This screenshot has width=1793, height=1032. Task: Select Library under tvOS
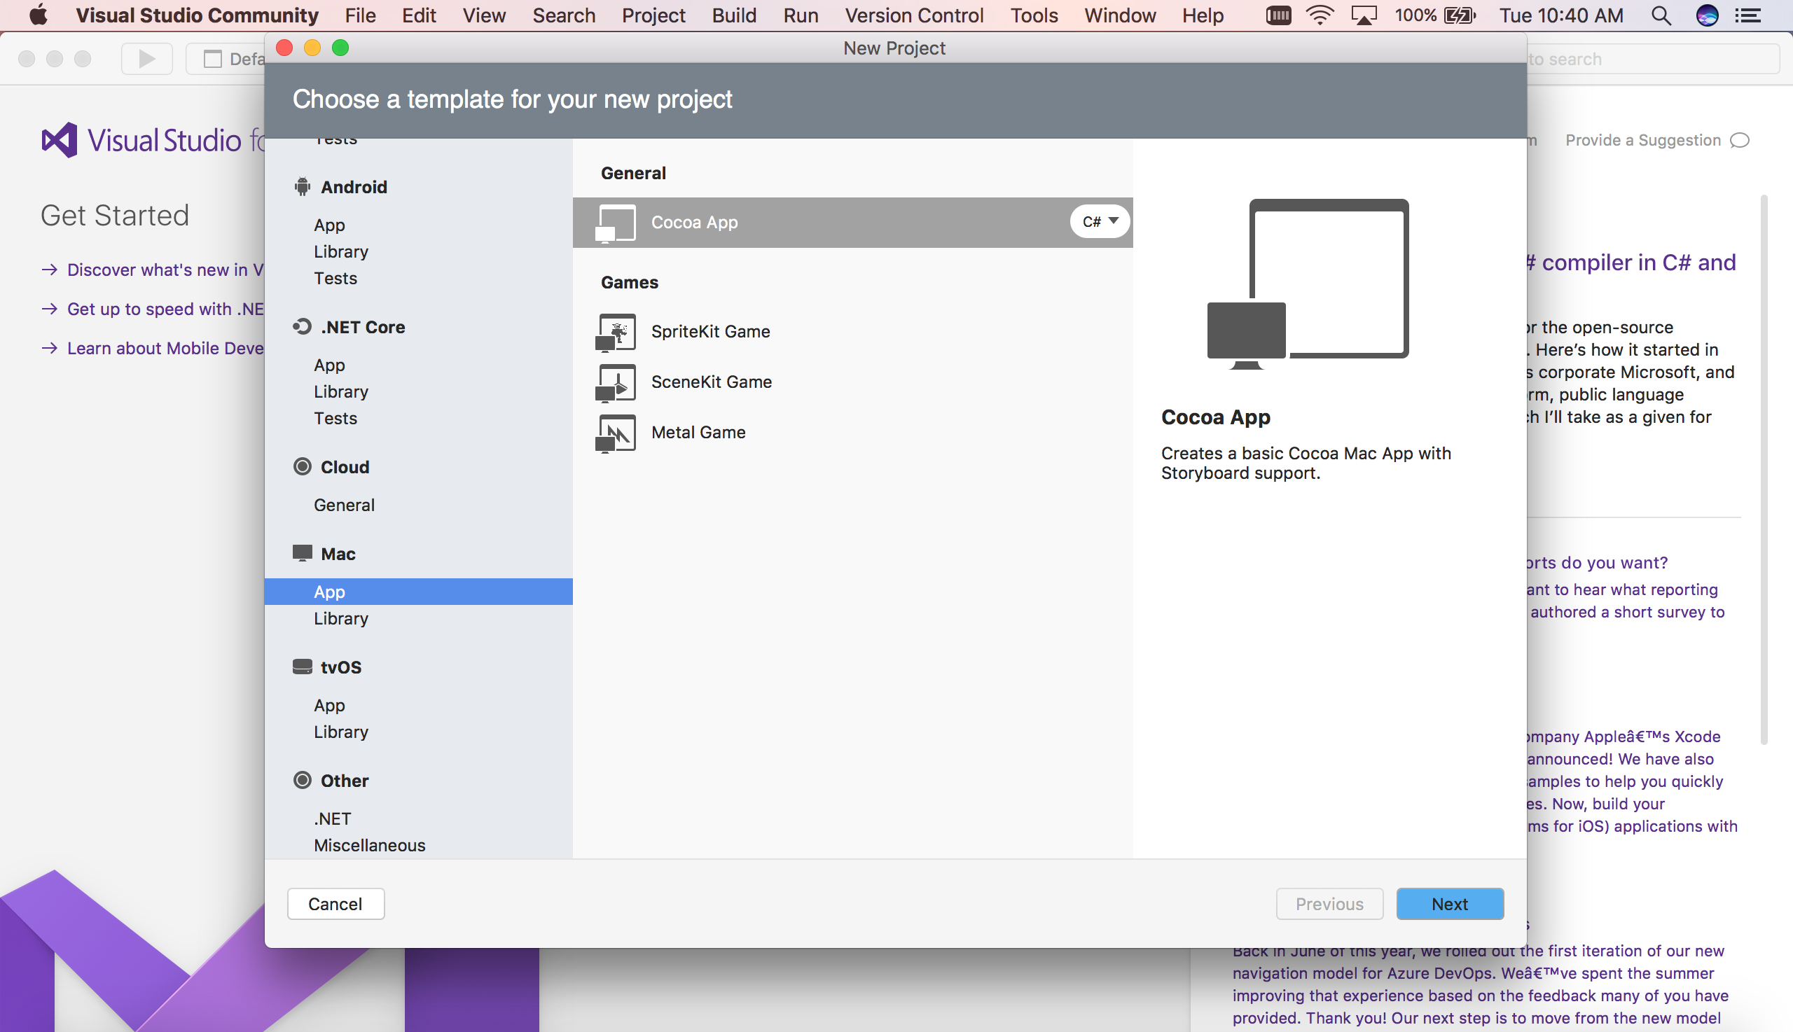click(x=341, y=732)
